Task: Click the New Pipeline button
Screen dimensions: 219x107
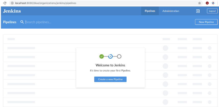Action: 206,22
